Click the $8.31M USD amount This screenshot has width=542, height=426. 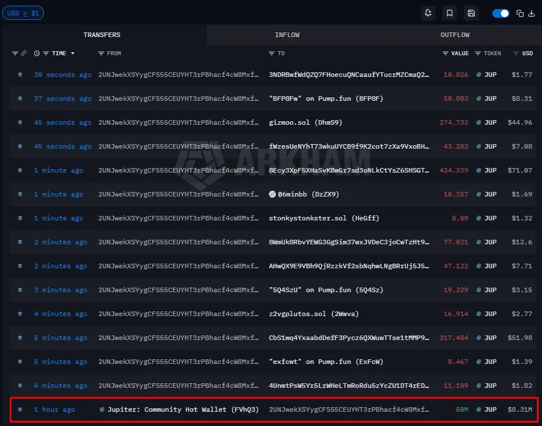(520, 409)
